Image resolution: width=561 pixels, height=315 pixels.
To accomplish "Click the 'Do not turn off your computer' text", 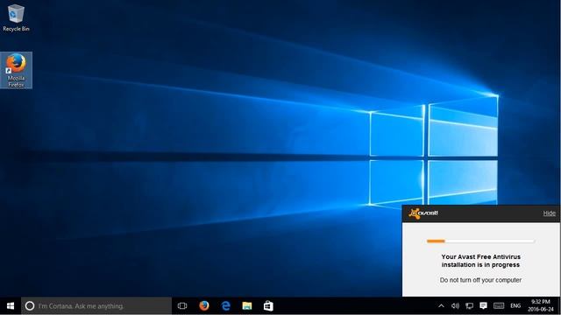I will click(x=480, y=280).
